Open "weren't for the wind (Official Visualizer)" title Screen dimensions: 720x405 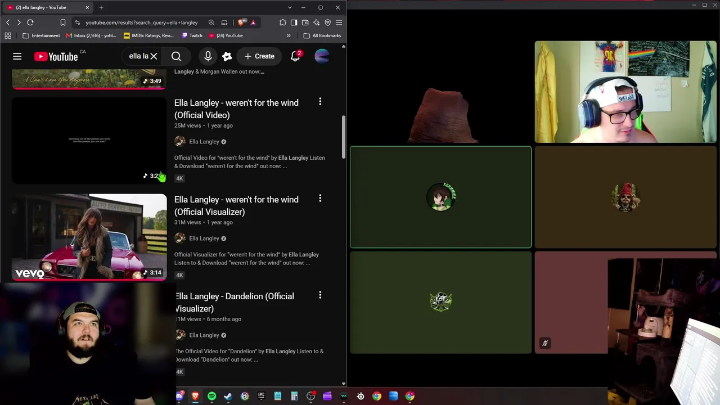(x=236, y=205)
